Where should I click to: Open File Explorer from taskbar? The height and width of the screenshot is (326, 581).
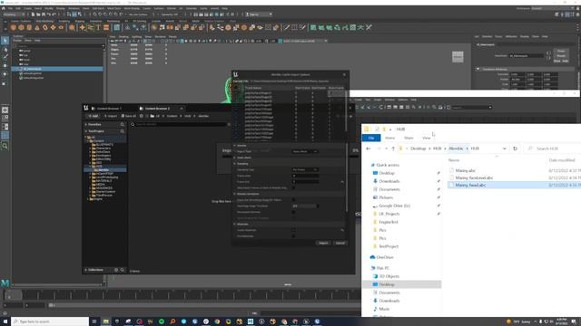pyautogui.click(x=105, y=321)
